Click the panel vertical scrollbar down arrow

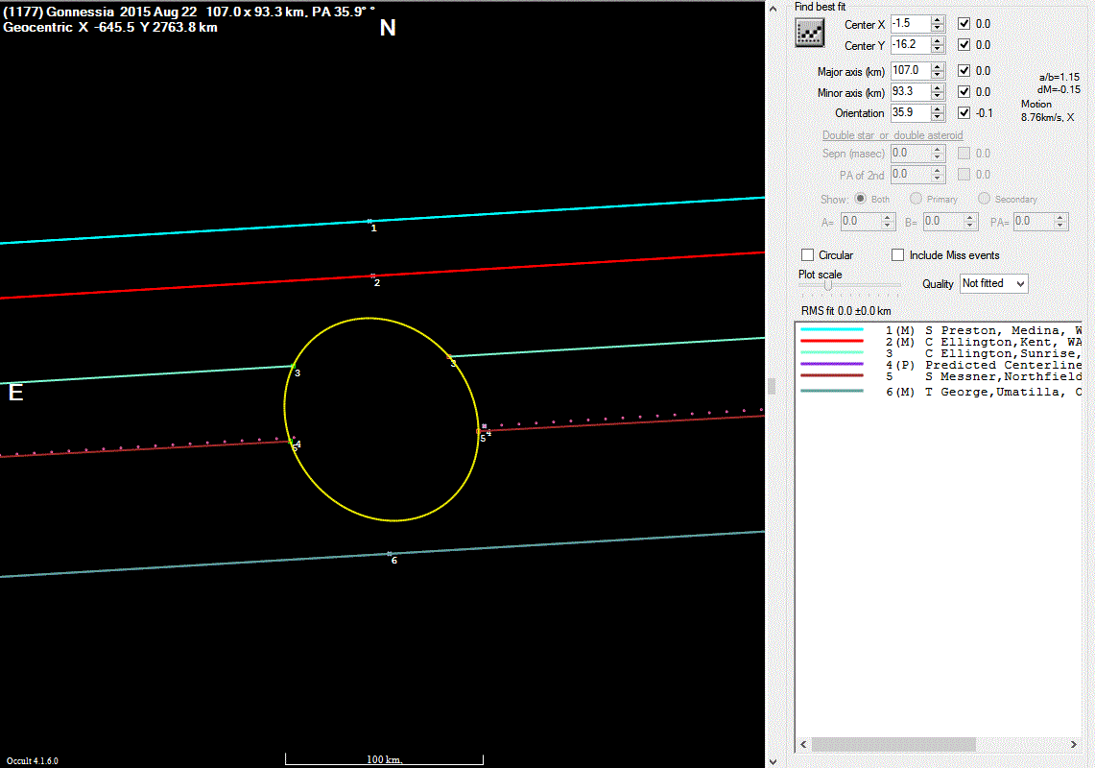coord(774,761)
